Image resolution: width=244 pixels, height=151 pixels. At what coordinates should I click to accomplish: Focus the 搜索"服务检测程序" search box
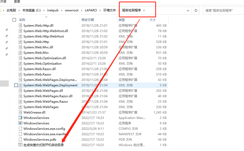click(223, 10)
